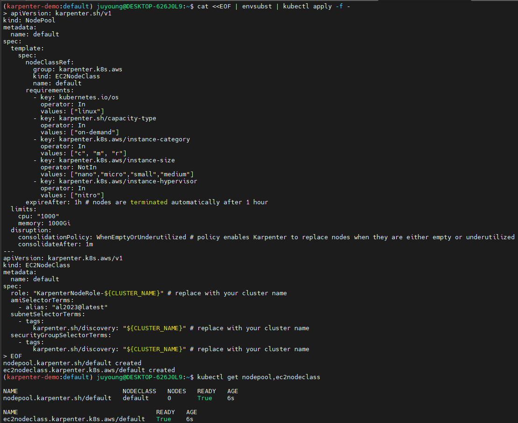This screenshot has height=423, width=518.
Task: Click the values ["nitro"] line
Action: (72, 195)
